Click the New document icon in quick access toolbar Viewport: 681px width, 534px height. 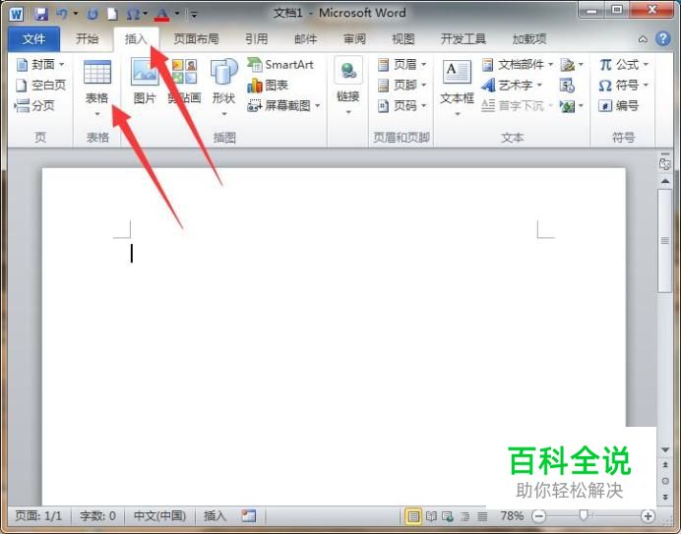112,15
